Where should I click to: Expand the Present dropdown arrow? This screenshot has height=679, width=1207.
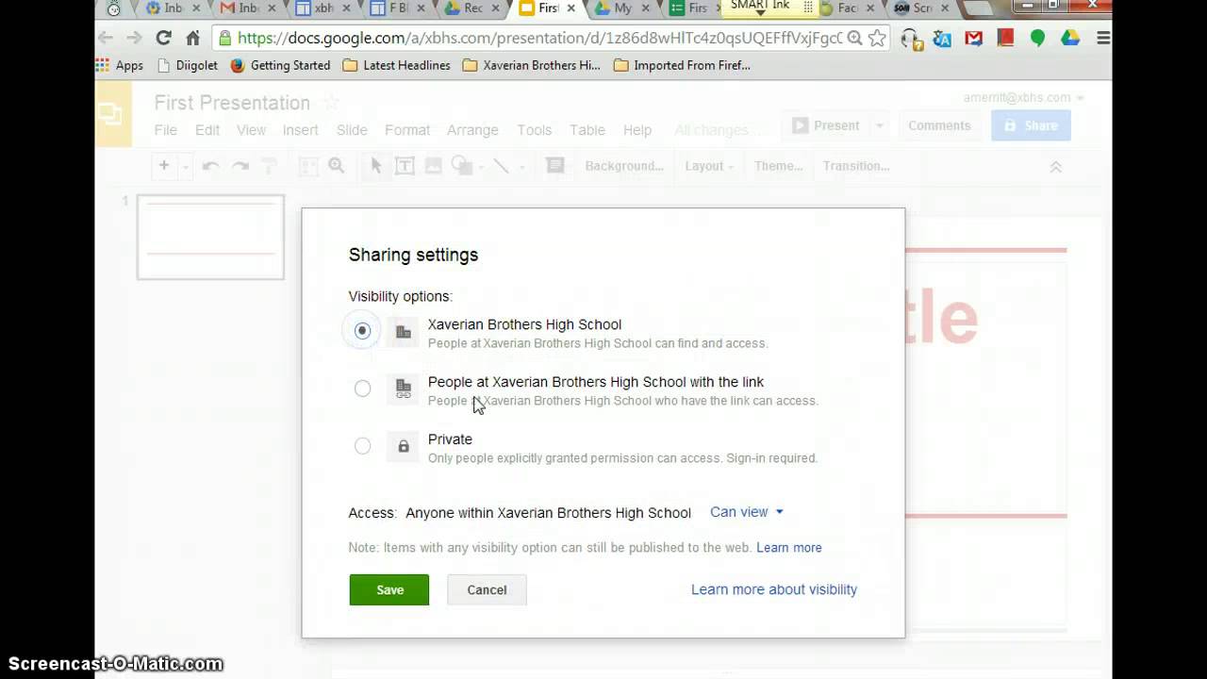pos(880,125)
